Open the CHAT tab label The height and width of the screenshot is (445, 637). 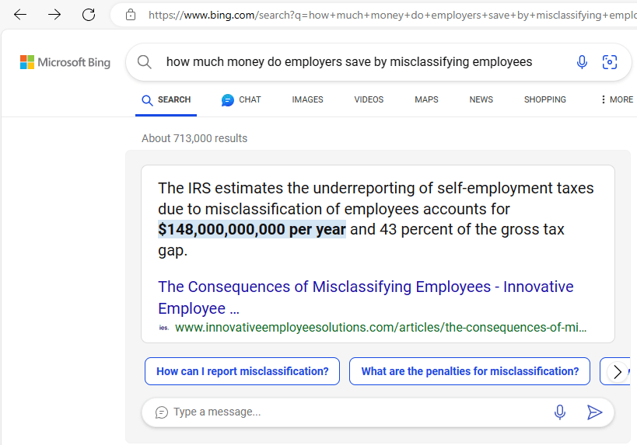pyautogui.click(x=250, y=99)
